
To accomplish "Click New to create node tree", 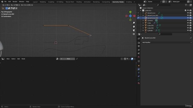I will point(67,59).
